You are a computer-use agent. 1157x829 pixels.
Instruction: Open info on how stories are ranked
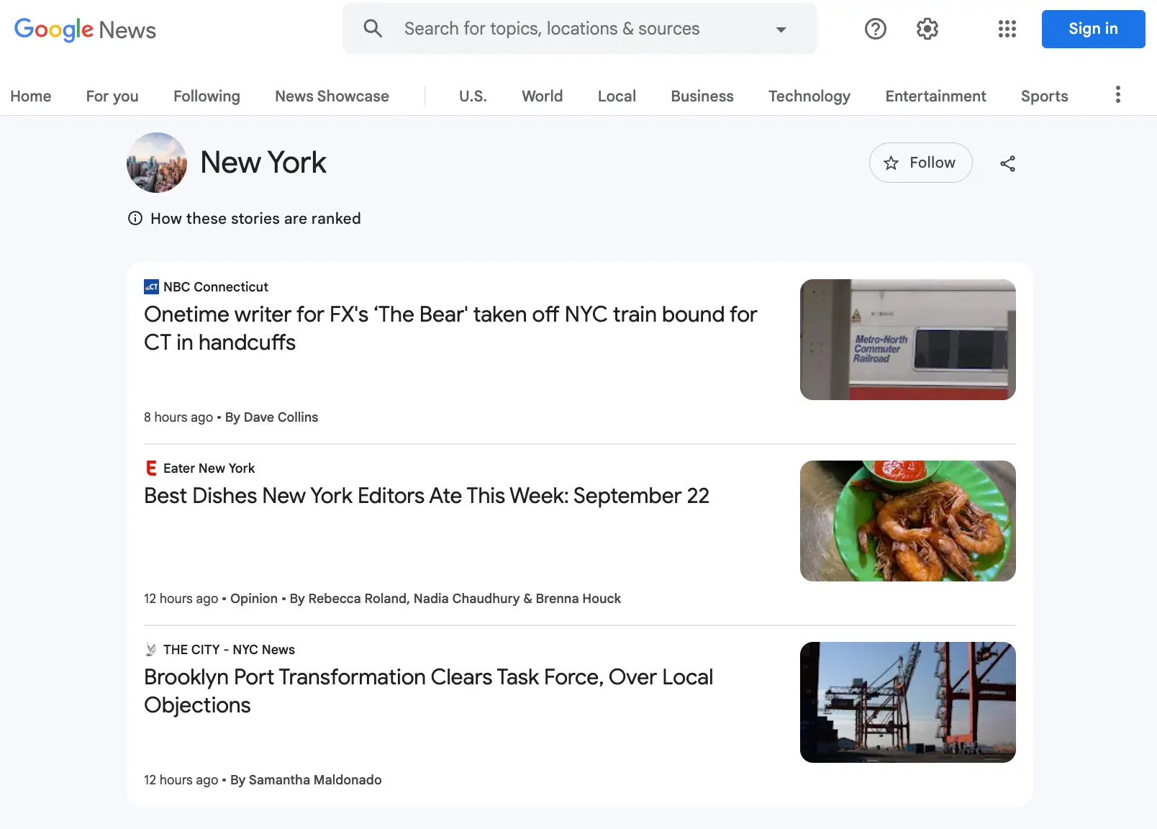[x=135, y=218]
